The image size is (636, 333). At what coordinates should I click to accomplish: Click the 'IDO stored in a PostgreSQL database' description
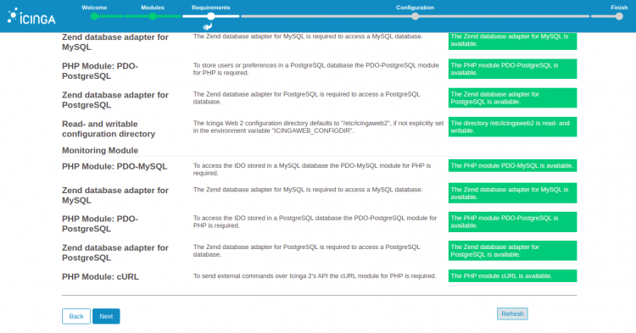tap(315, 222)
